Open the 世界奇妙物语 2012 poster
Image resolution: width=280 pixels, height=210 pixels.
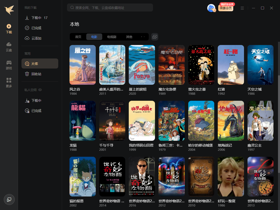[x=171, y=176]
